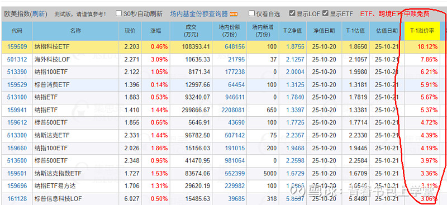Click 标普消费ETF name

tap(52, 85)
